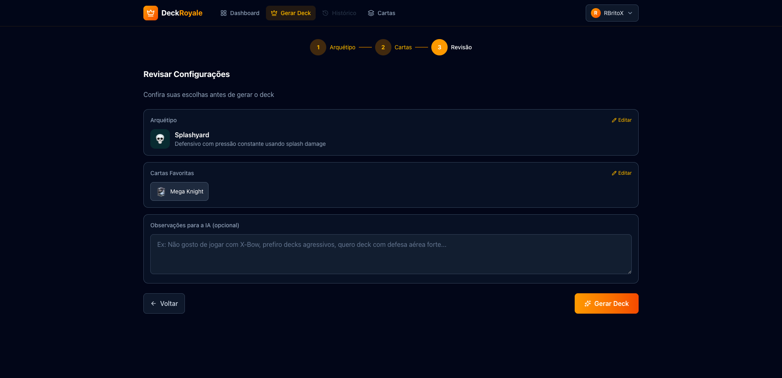This screenshot has height=378, width=782.
Task: Click the sparkle icon on Gerar Deck button
Action: [x=588, y=303]
